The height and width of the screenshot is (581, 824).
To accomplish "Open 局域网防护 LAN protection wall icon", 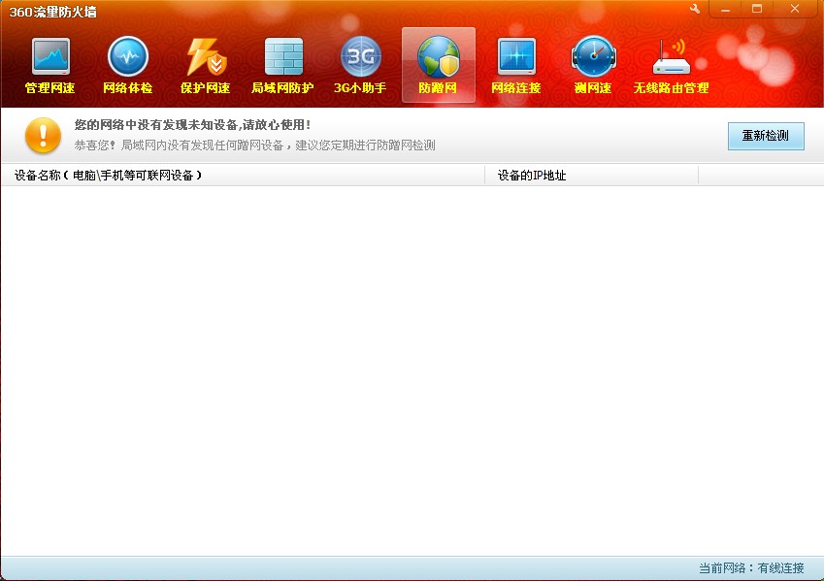I will point(282,66).
